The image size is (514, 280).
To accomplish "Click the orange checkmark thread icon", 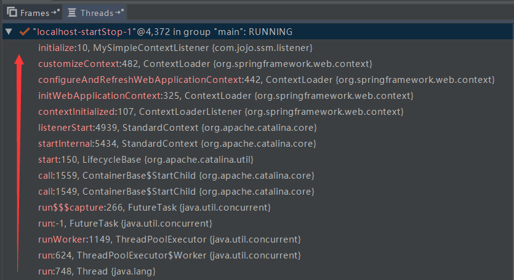I will [24, 31].
